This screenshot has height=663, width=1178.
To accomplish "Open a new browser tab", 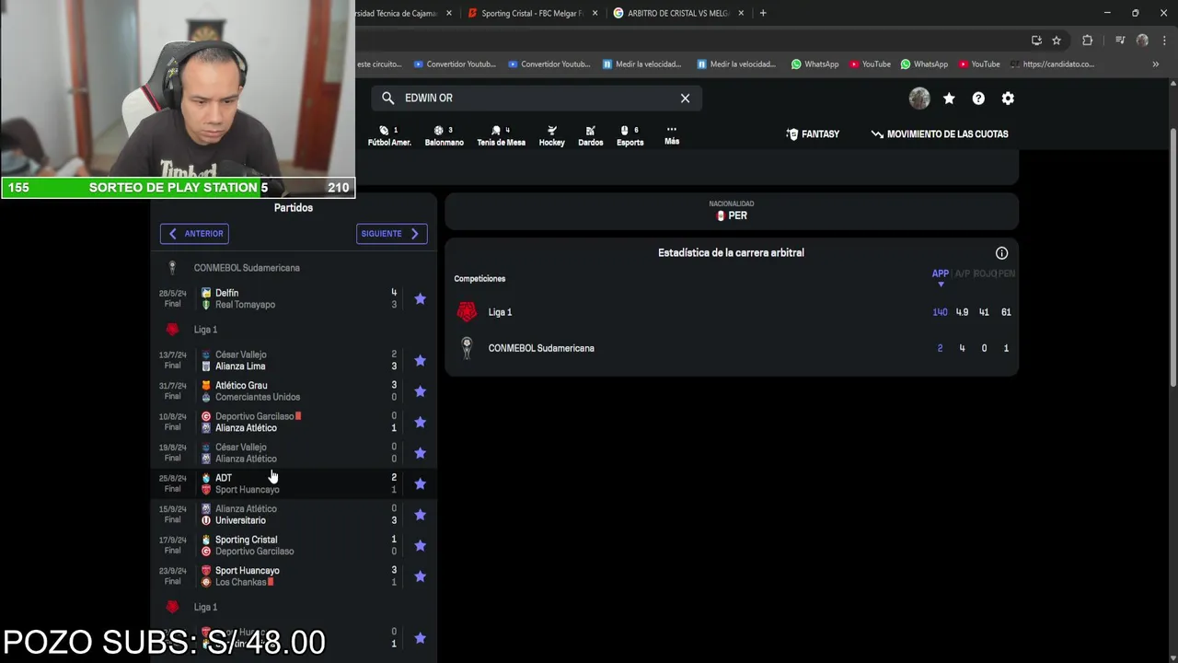I will (763, 13).
